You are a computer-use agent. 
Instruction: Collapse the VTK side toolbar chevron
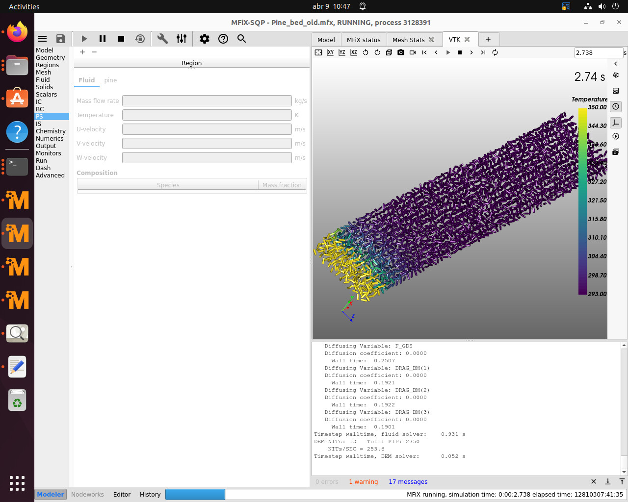(x=616, y=64)
